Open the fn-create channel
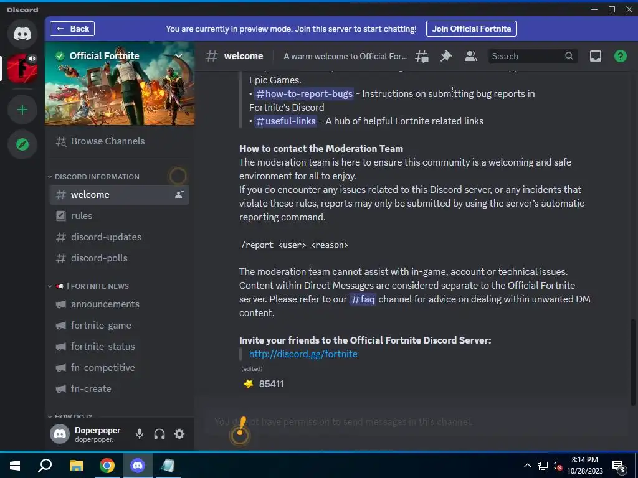Image resolution: width=638 pixels, height=478 pixels. point(120,388)
